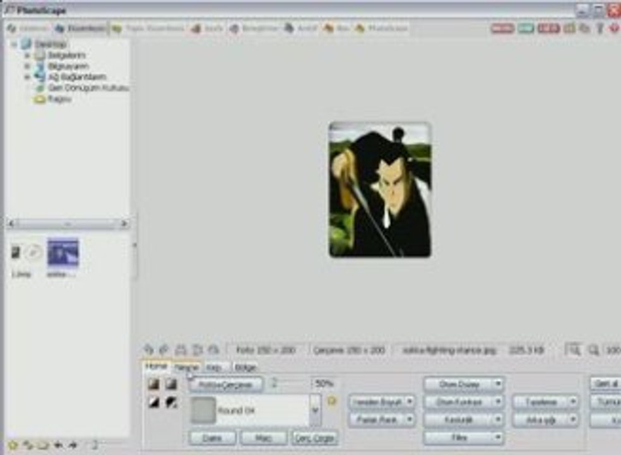Click left arrow of folder tree scrollbar

pyautogui.click(x=11, y=224)
